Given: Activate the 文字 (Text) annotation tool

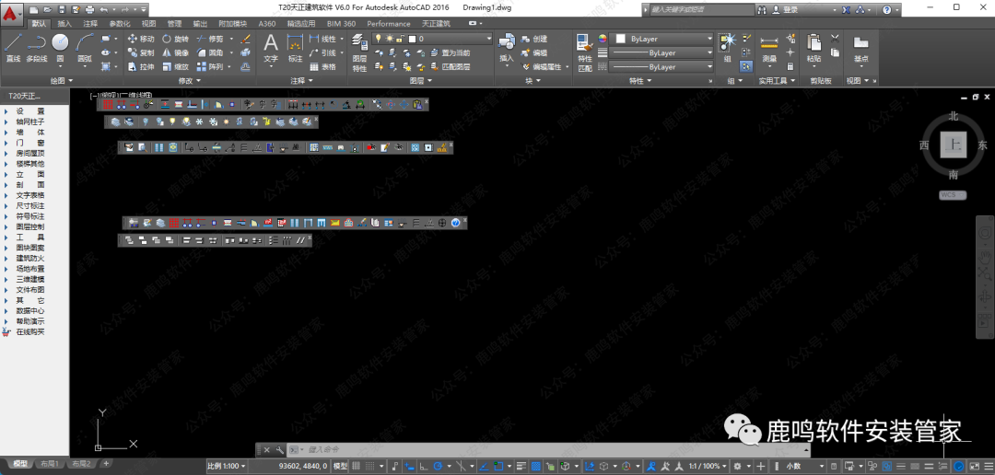Looking at the screenshot, I should pos(271,47).
